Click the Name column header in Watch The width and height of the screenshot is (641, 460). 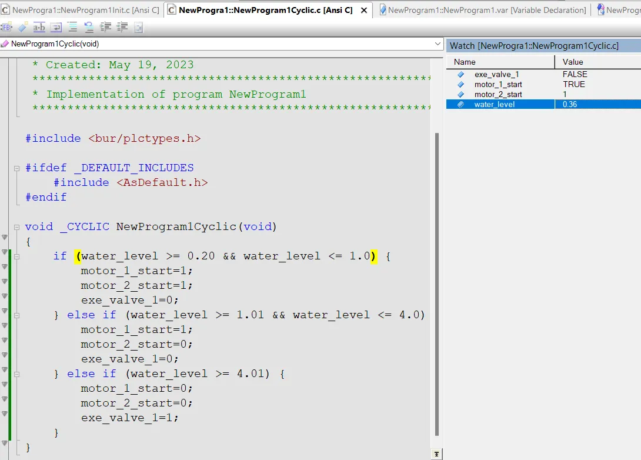[500, 62]
